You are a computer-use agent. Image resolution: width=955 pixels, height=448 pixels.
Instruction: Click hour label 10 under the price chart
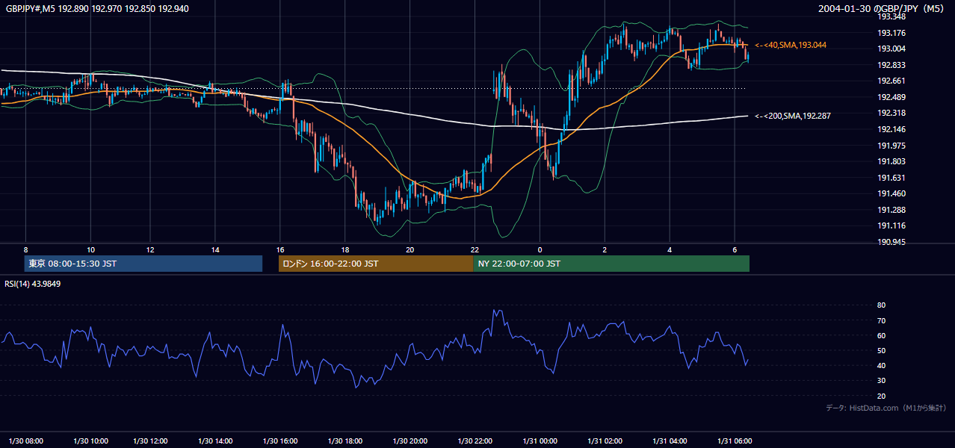pyautogui.click(x=90, y=249)
